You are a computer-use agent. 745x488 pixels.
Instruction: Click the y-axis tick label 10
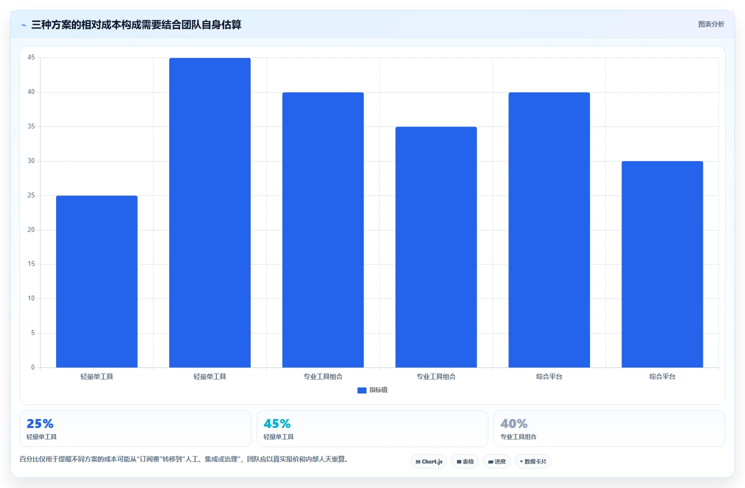coord(31,298)
